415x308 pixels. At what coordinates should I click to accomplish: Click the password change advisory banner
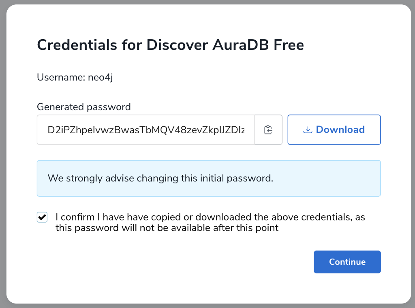pos(209,178)
